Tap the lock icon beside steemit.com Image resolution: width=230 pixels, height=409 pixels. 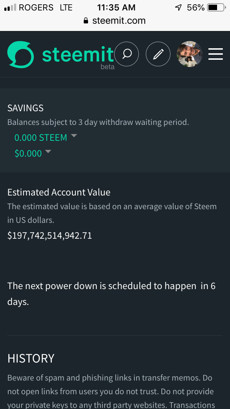click(x=86, y=21)
